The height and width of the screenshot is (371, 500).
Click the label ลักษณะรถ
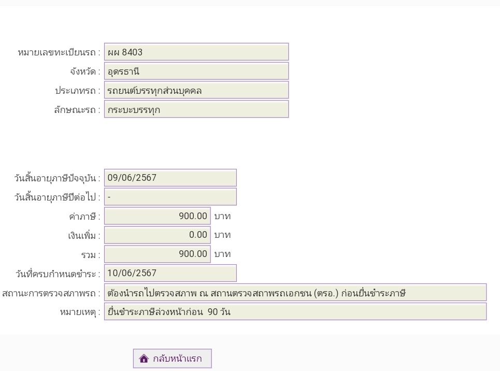point(77,110)
